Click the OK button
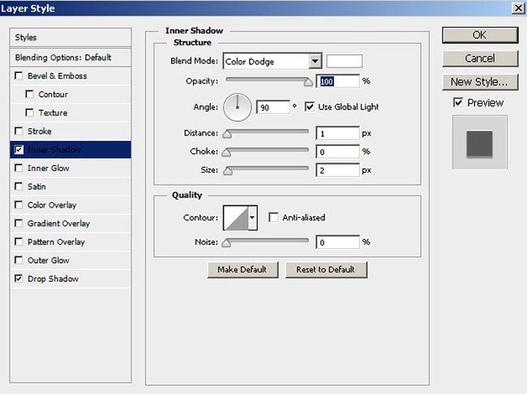527x394 pixels. tap(480, 35)
